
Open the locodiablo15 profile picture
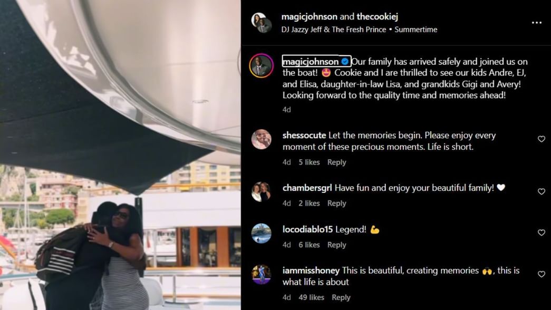pos(261,233)
